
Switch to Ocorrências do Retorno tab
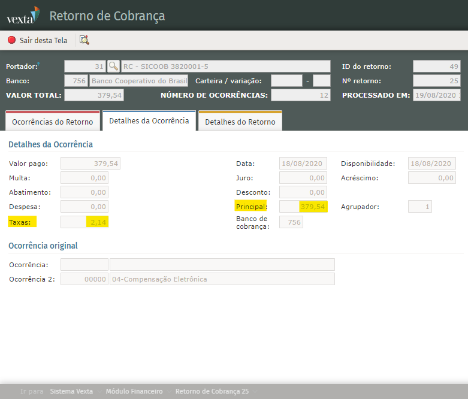[x=53, y=122]
